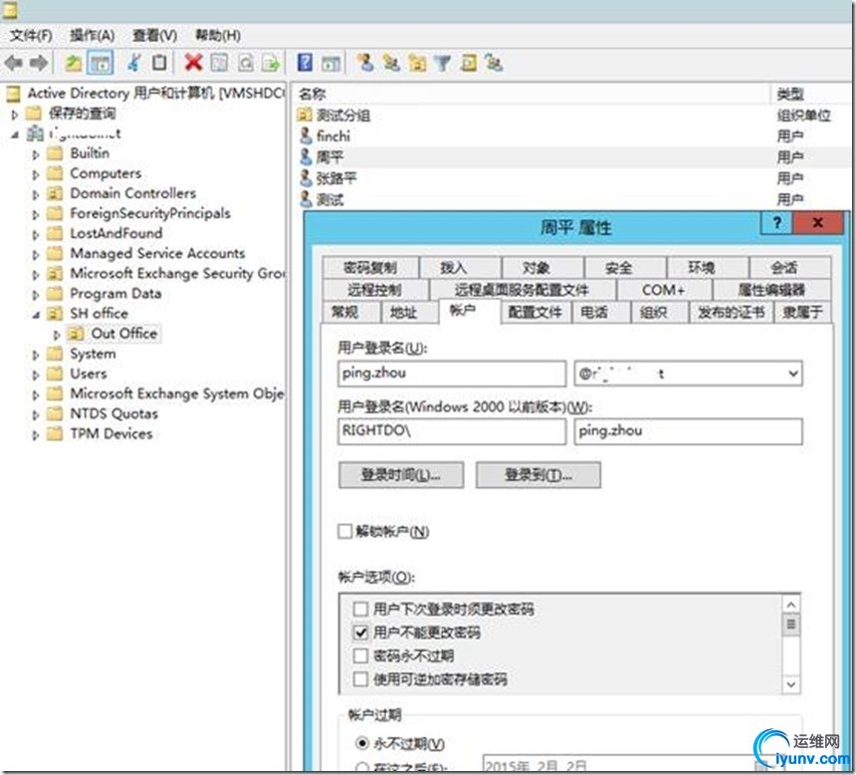Click the Forward arrow in the toolbar
This screenshot has height=775, width=856.
click(38, 63)
